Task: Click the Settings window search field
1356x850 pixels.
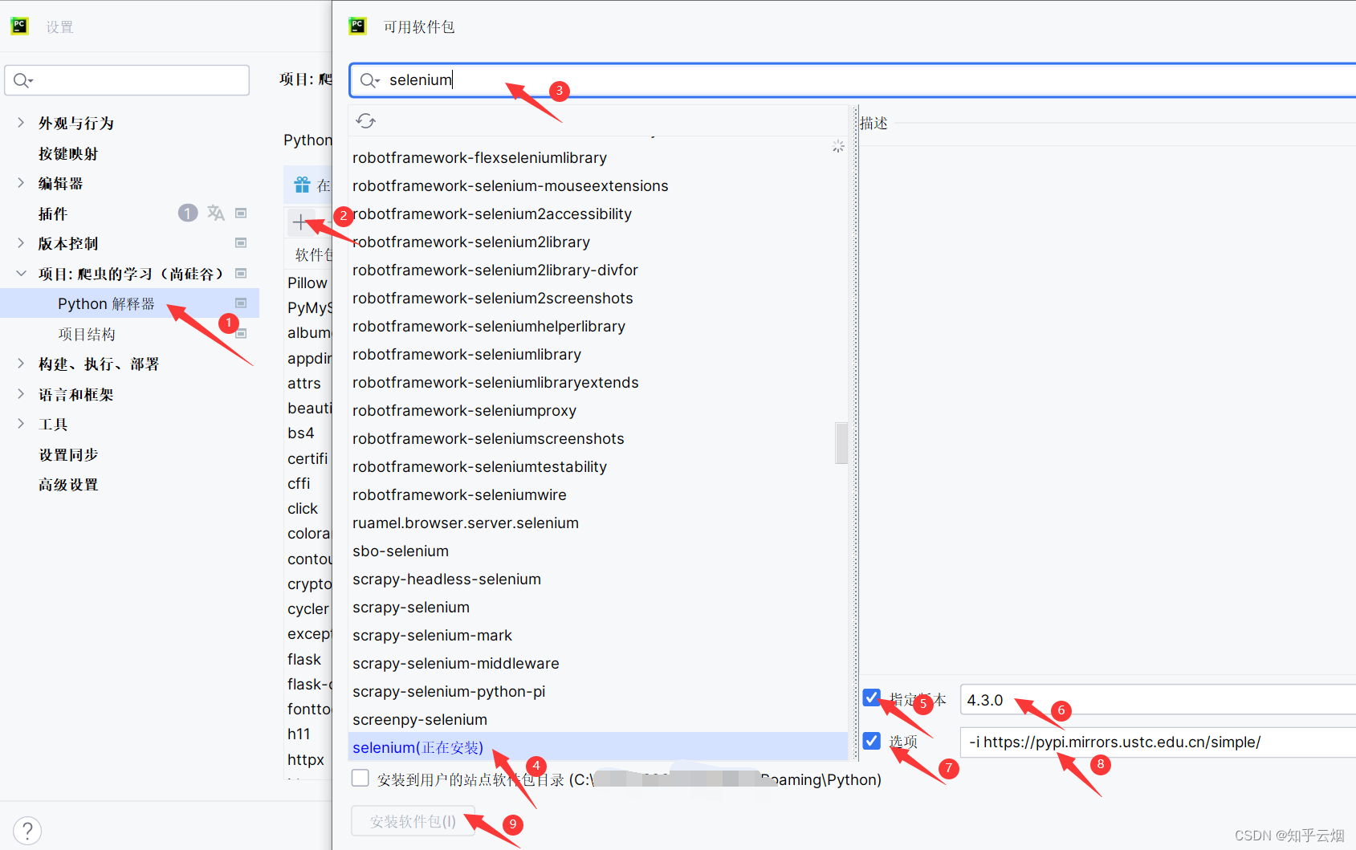Action: pyautogui.click(x=128, y=80)
